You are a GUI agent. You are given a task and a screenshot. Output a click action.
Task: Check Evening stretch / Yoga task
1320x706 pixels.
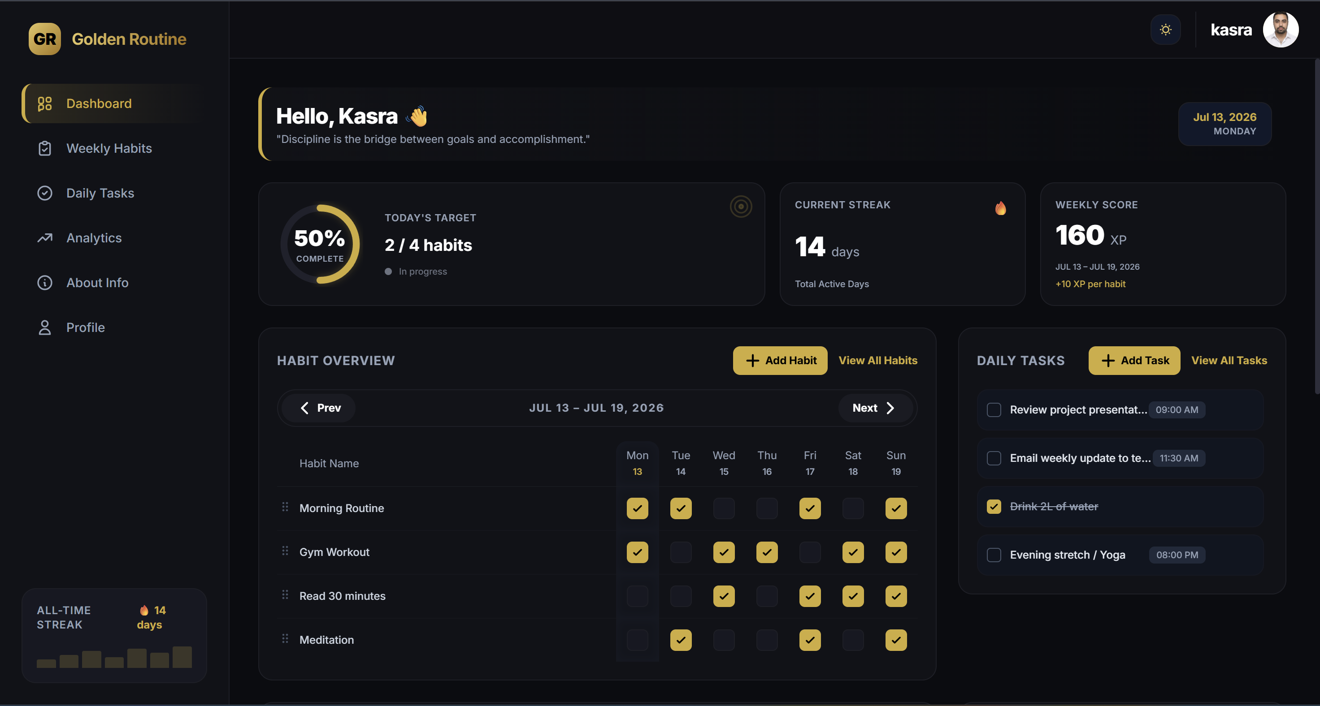(x=994, y=555)
